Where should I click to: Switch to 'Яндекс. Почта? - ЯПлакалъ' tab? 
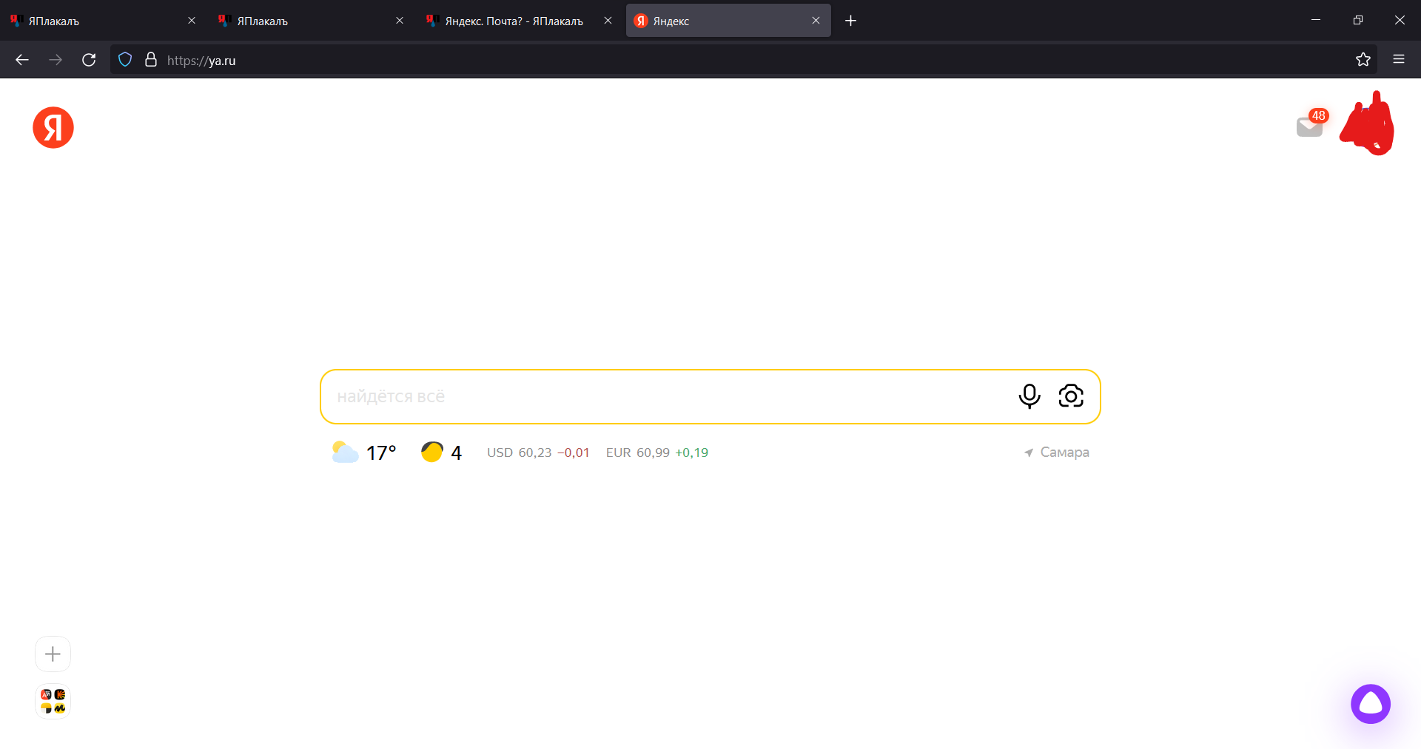click(x=520, y=21)
